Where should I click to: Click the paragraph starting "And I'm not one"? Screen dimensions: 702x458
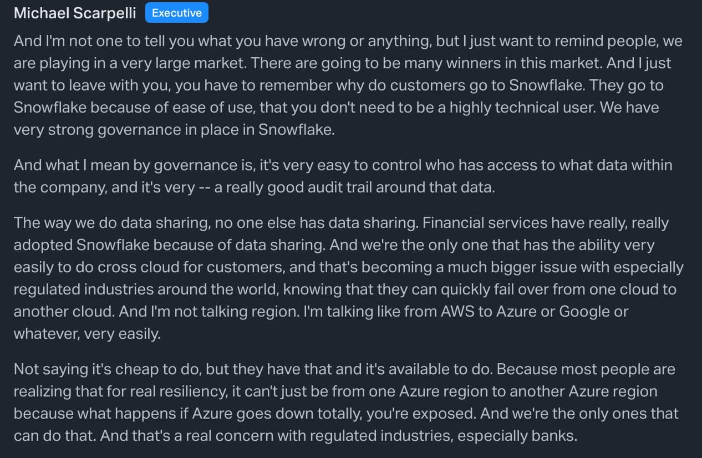(348, 85)
